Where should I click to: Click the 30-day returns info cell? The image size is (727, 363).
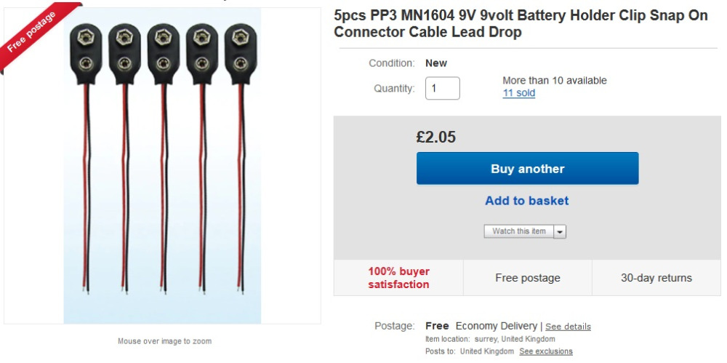click(x=656, y=278)
